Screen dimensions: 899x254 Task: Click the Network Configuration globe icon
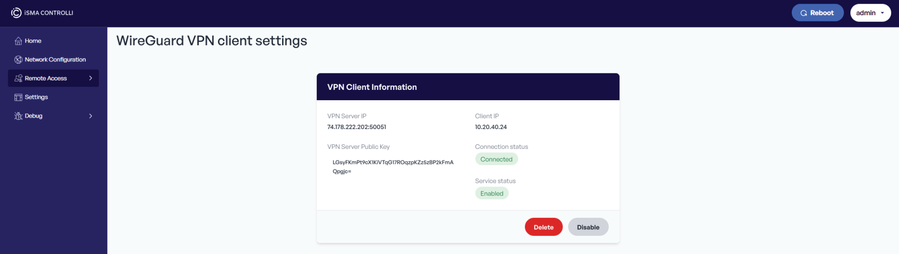pyautogui.click(x=18, y=60)
